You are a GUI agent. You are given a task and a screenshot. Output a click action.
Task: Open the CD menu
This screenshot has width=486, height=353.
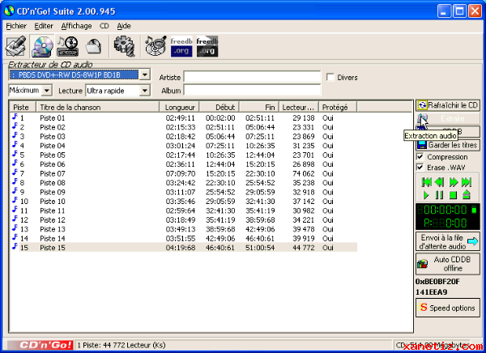[x=104, y=26]
